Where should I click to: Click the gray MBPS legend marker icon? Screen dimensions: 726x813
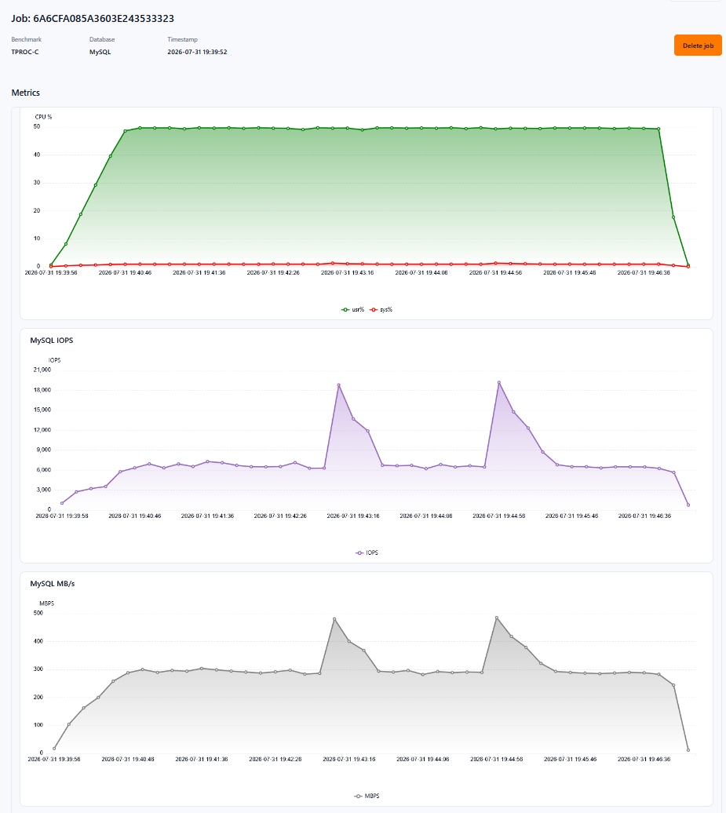point(359,796)
